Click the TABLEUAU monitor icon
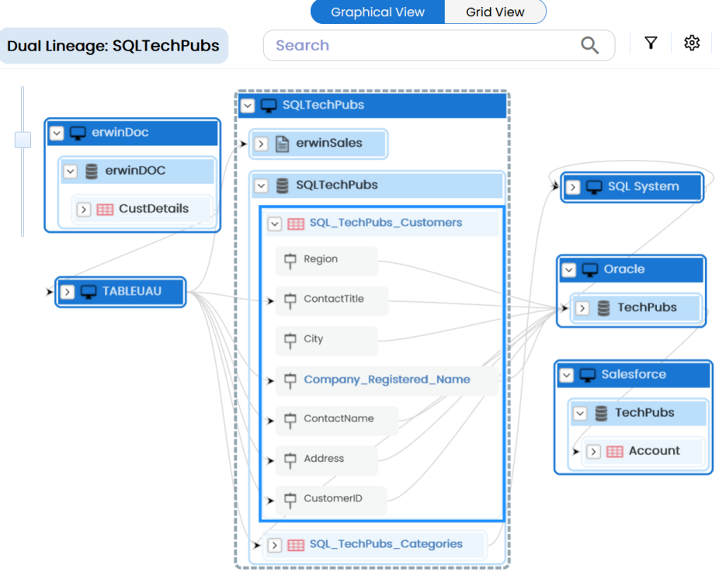The image size is (719, 572). (x=89, y=292)
